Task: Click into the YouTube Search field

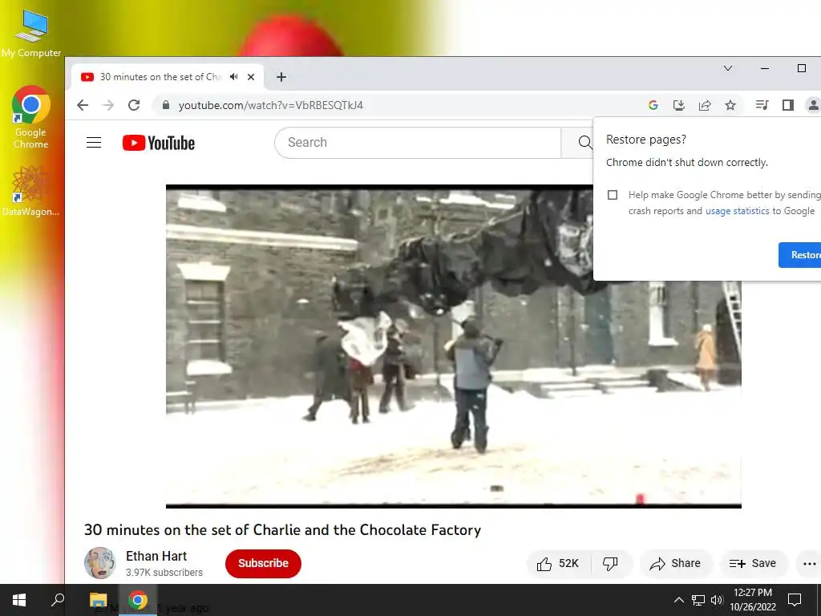Action: 418,143
